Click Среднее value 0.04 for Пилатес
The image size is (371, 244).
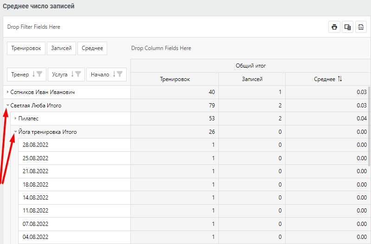pos(362,119)
